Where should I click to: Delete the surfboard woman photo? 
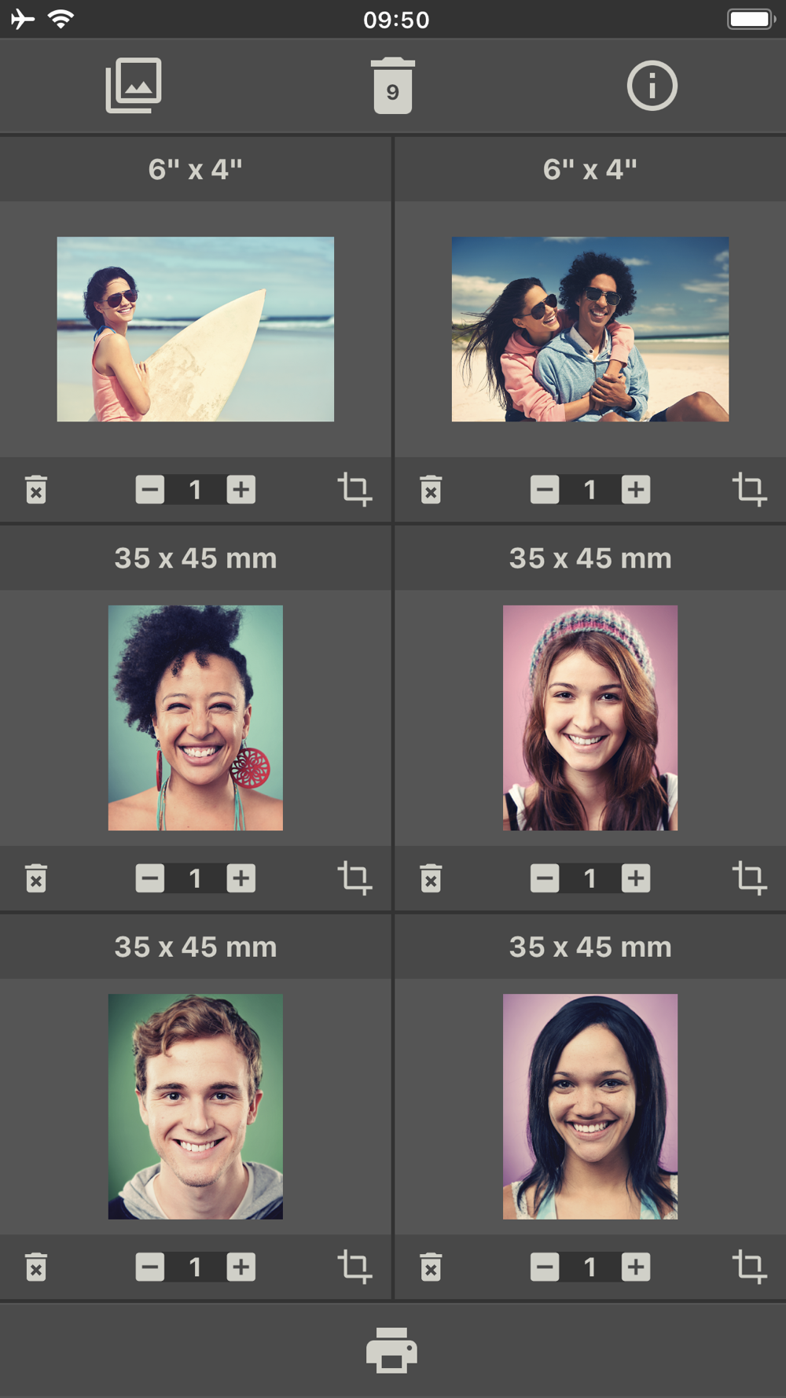(x=36, y=489)
